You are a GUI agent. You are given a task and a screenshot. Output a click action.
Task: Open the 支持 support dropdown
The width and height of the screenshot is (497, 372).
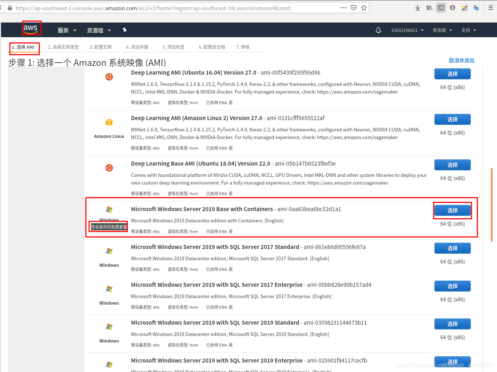click(469, 30)
